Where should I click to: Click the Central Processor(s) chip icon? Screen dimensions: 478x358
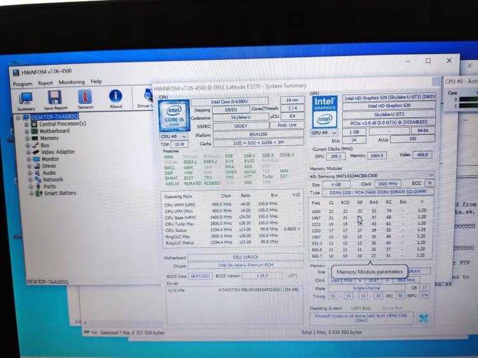click(34, 124)
